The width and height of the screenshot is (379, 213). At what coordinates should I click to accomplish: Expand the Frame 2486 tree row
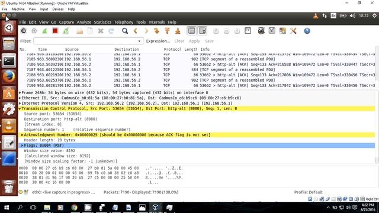[x=20, y=93]
